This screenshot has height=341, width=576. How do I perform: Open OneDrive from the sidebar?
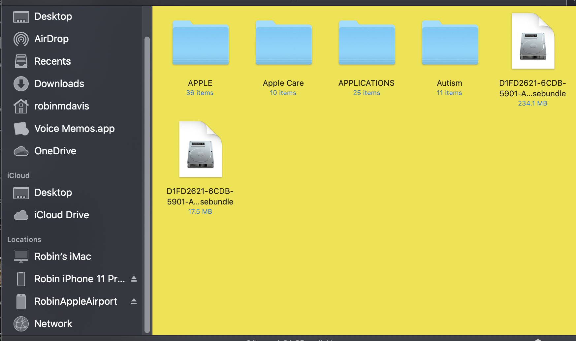click(55, 151)
